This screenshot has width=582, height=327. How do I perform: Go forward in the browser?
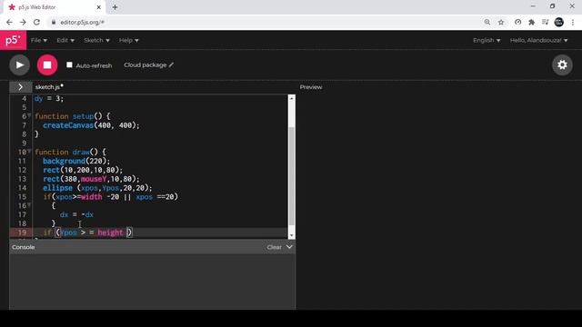[23, 22]
